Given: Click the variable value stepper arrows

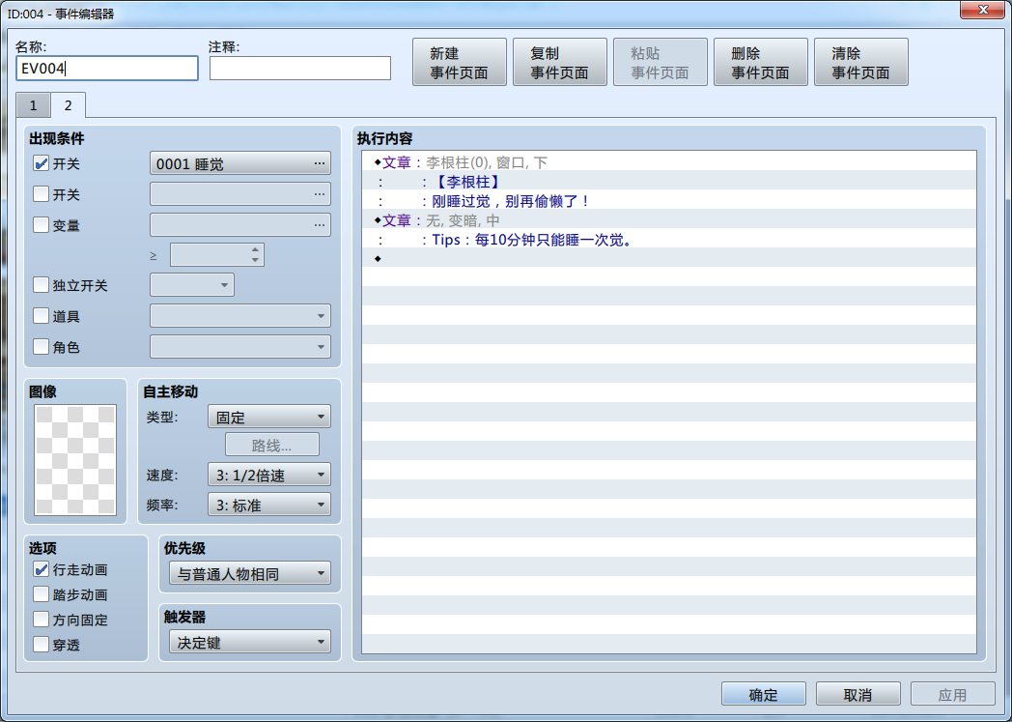Looking at the screenshot, I should pos(256,254).
